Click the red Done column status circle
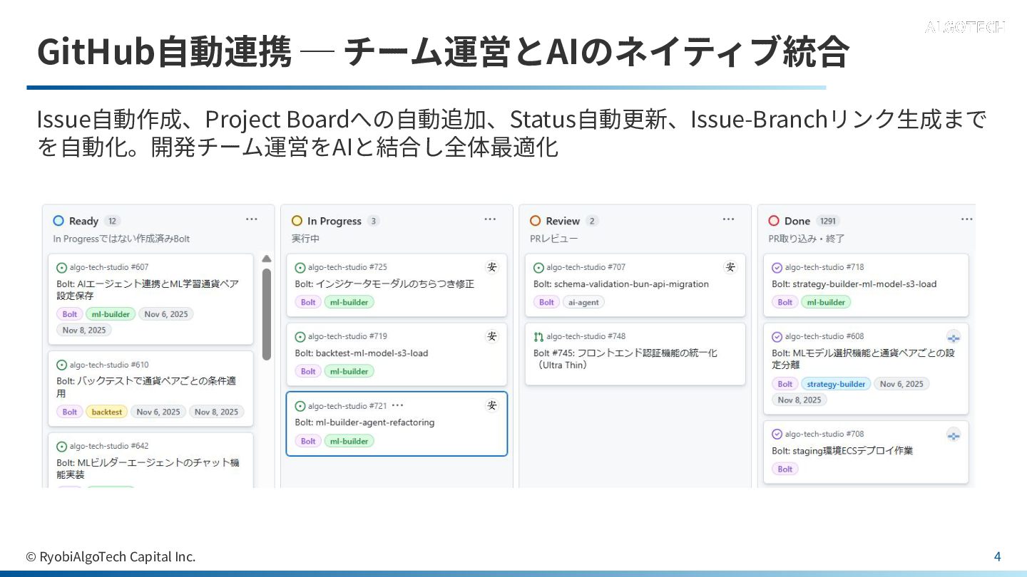This screenshot has width=1027, height=577. click(774, 221)
